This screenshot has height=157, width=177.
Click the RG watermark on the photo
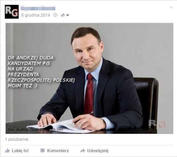157,124
